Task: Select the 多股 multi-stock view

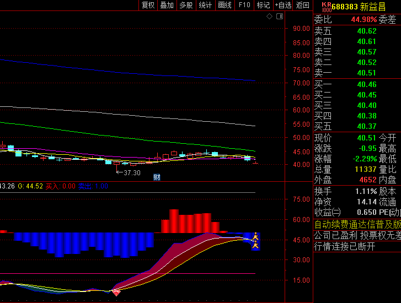Action: tap(186, 5)
